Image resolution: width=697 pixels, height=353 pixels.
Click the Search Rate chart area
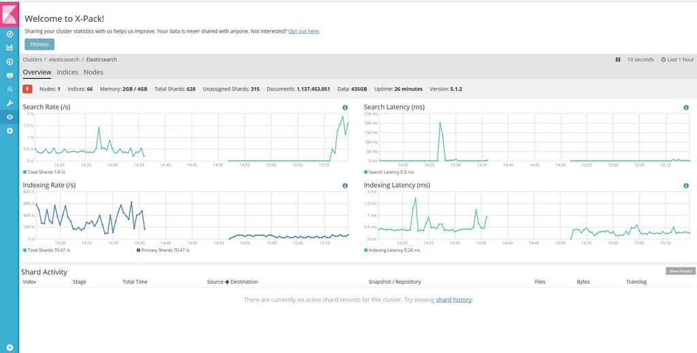pos(191,137)
